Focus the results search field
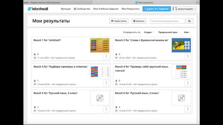The width and height of the screenshot is (223, 125). click(167, 21)
